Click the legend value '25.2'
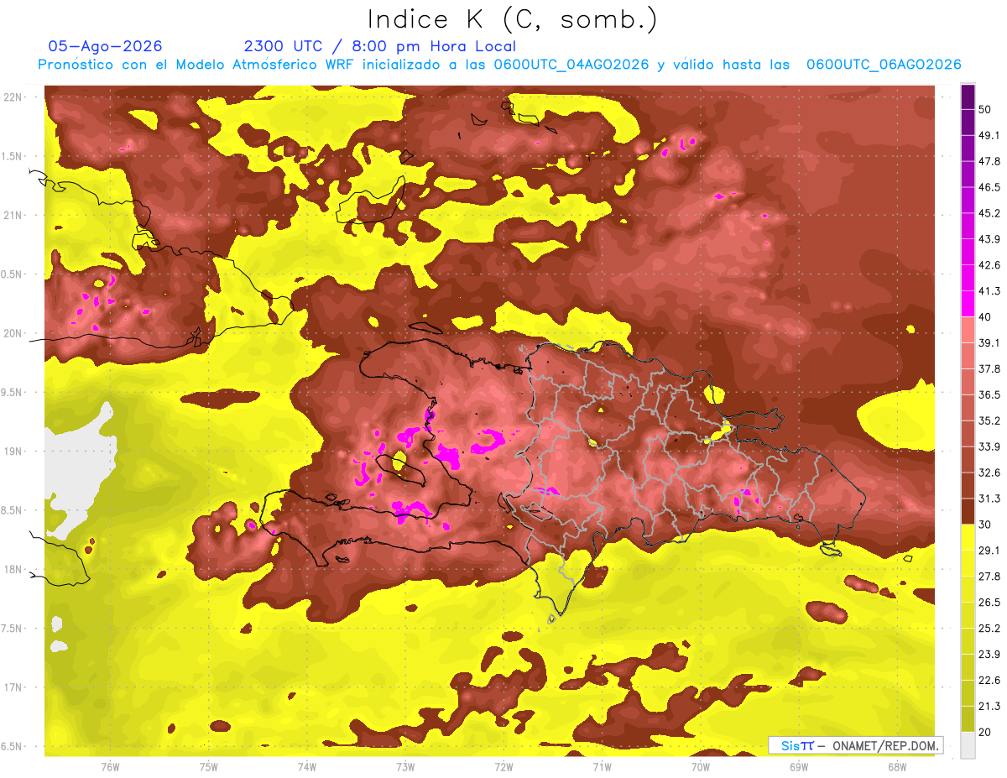Screen dimensions: 1007x778 (x=989, y=629)
